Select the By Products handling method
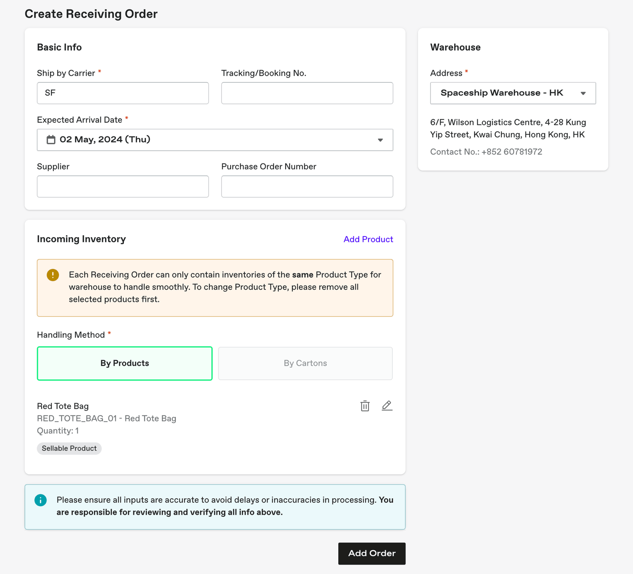 pyautogui.click(x=124, y=363)
